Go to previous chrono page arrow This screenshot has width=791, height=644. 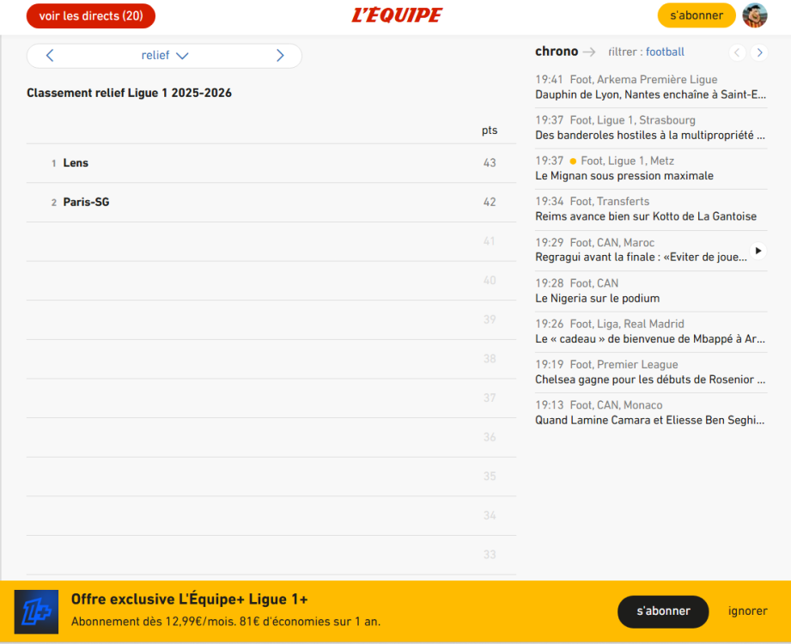pos(737,52)
